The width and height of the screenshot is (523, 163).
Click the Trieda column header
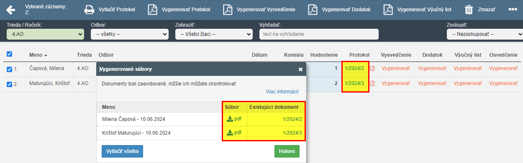click(x=85, y=55)
